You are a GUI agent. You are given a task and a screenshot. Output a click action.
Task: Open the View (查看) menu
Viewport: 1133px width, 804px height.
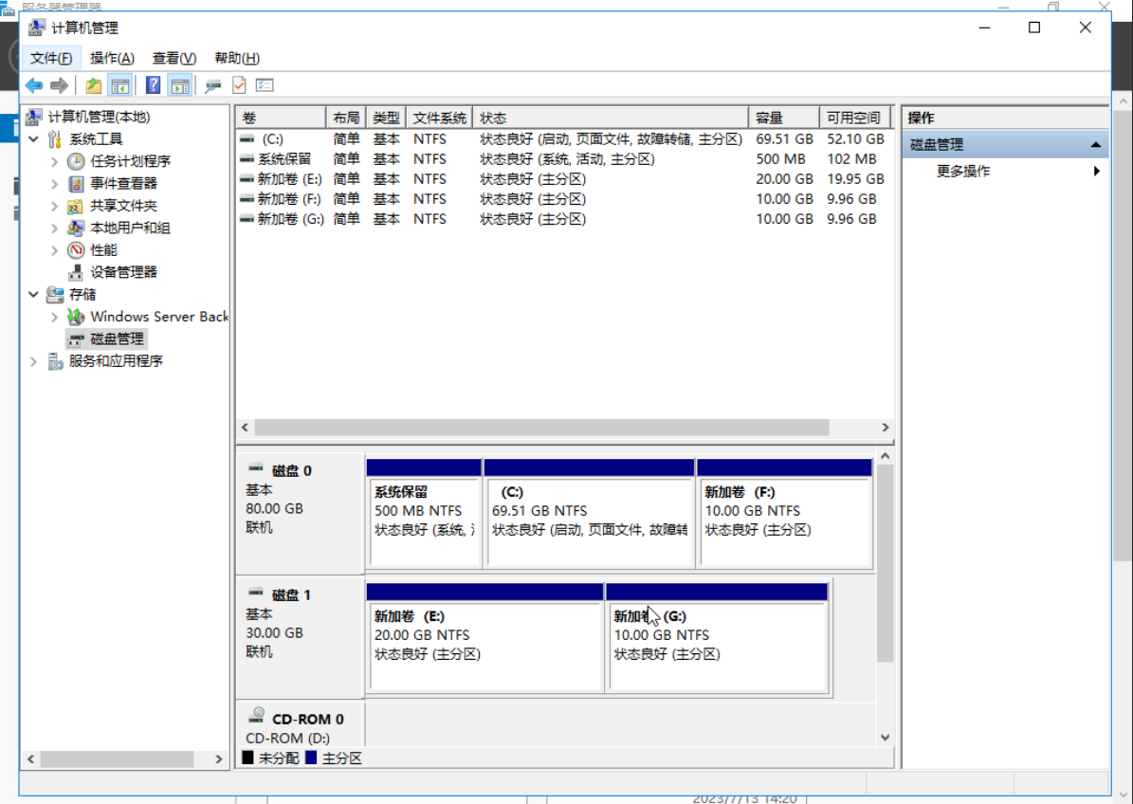pyautogui.click(x=174, y=58)
